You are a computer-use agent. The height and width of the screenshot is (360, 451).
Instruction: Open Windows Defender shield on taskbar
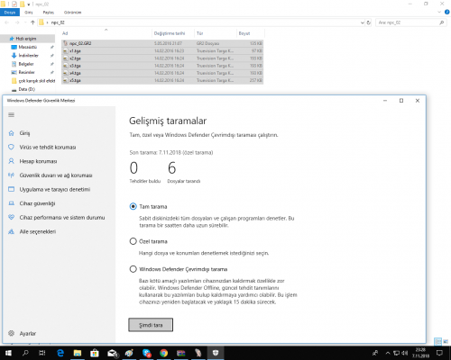(216, 353)
